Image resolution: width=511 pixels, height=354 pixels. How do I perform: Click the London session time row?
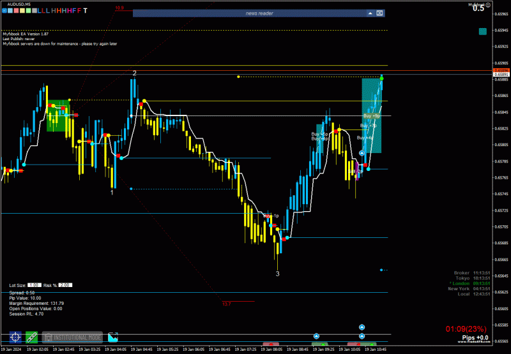[469, 283]
